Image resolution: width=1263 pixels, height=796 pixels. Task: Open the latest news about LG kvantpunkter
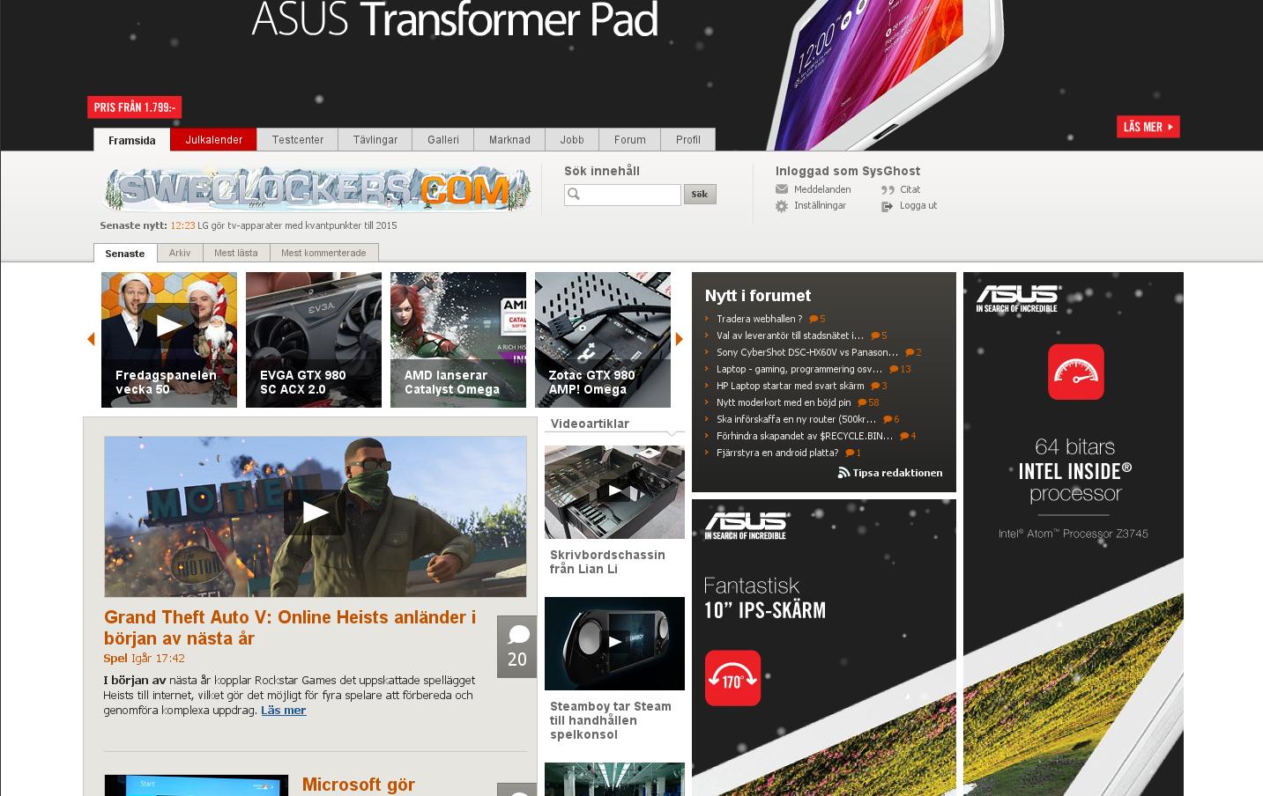pyautogui.click(x=297, y=225)
